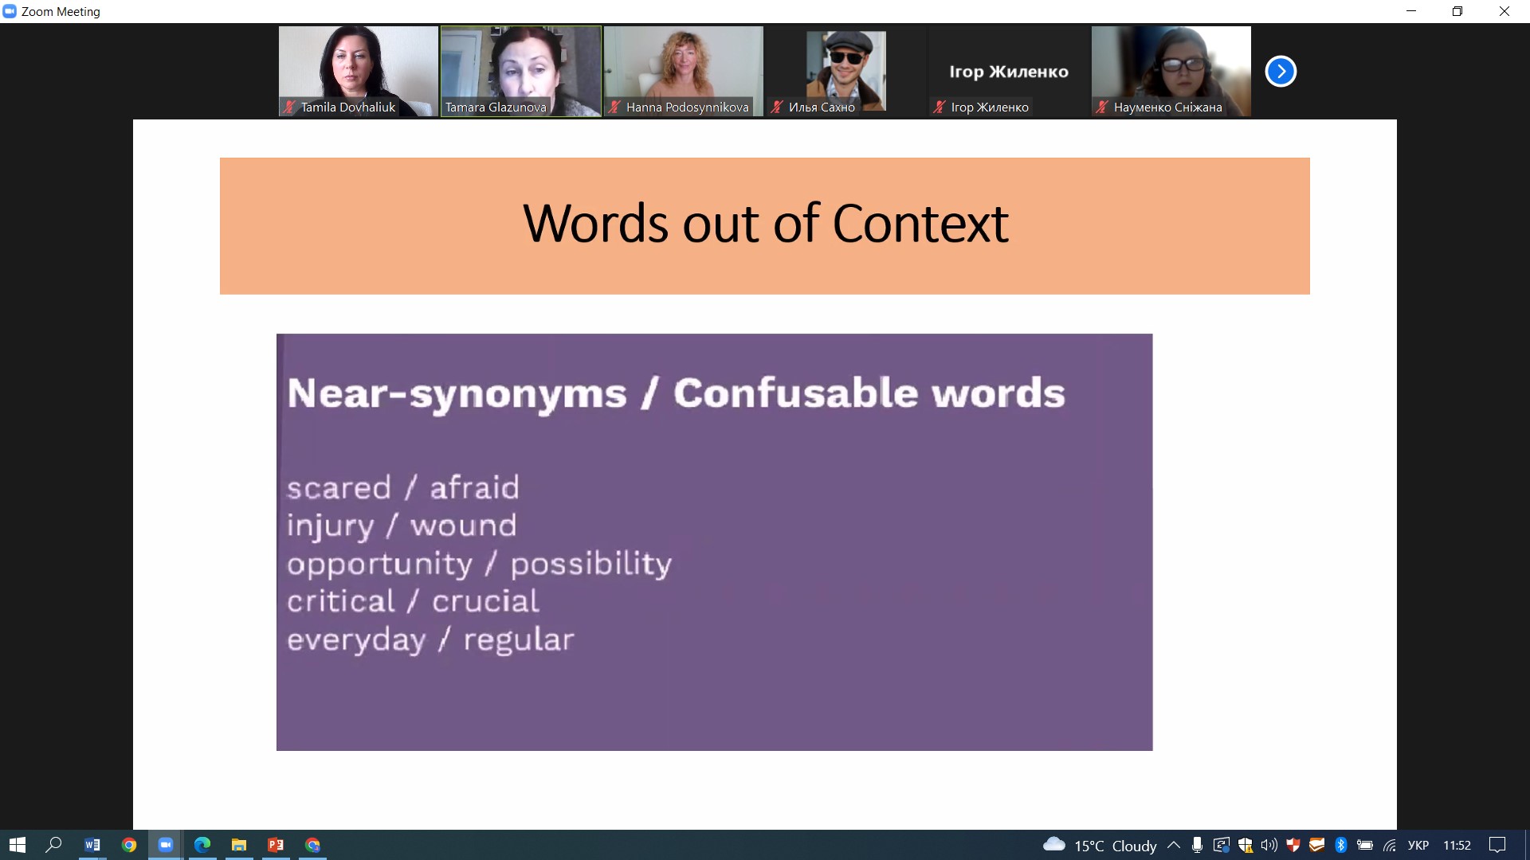Open clock showing 11:52

pos(1457,845)
